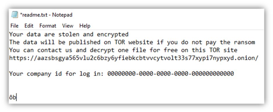Open the View menu

pyautogui.click(x=68, y=26)
